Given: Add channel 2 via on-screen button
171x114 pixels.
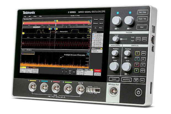Looking at the screenshot, I should tap(63, 71).
